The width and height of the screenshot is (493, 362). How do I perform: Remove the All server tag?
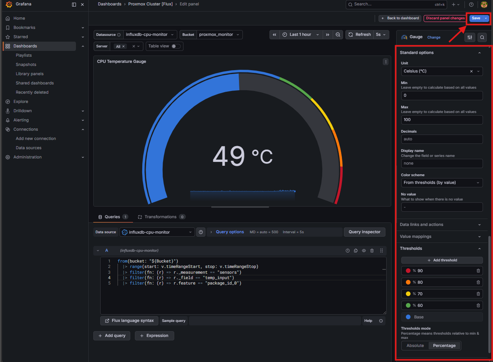124,46
